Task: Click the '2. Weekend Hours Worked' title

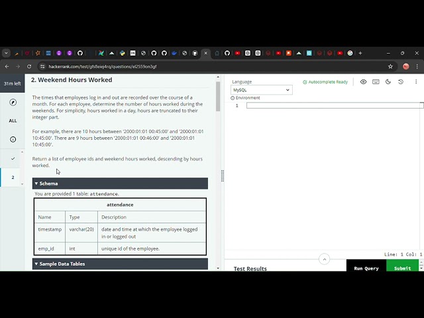Action: [x=72, y=79]
